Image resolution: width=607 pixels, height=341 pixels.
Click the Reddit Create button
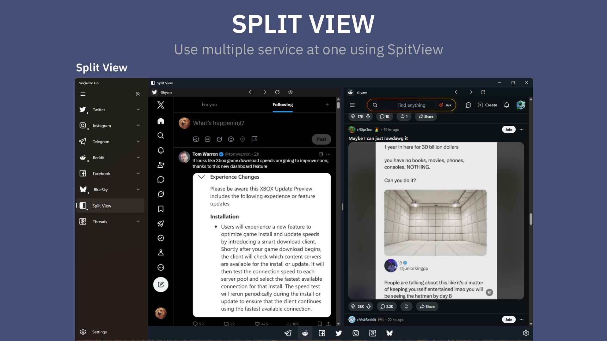click(x=487, y=105)
